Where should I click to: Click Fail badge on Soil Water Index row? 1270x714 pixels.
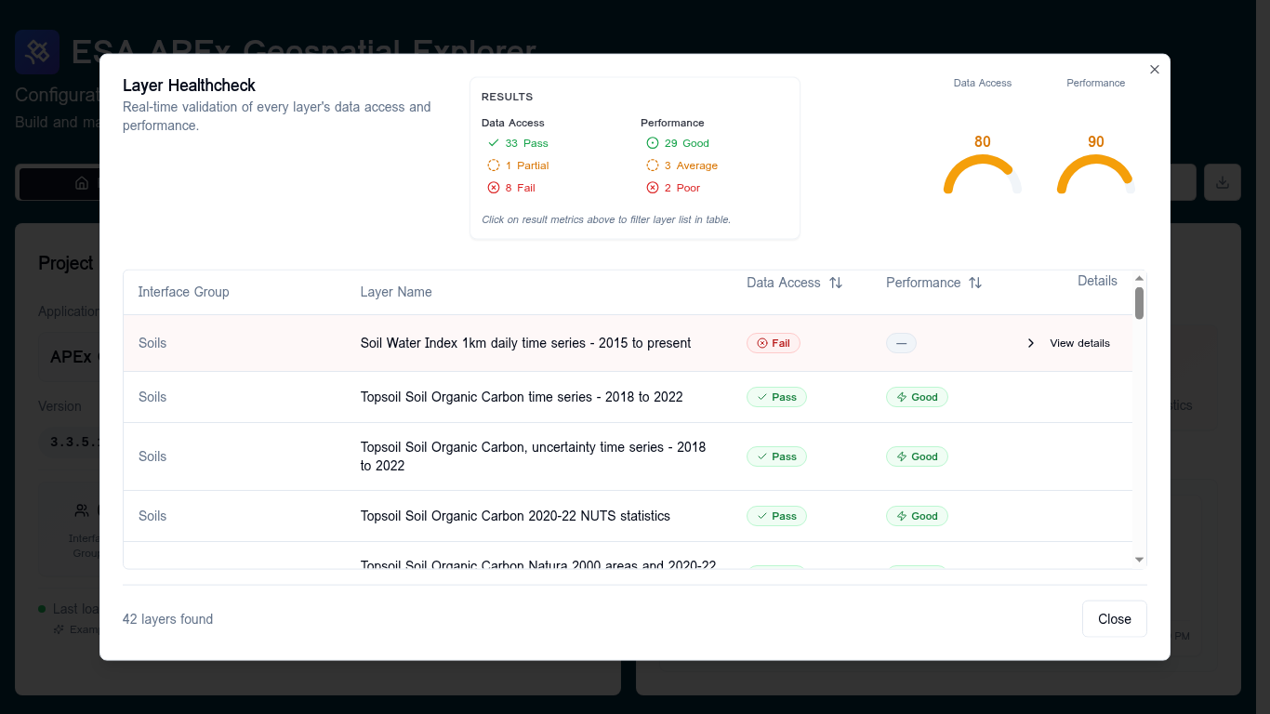(x=774, y=343)
